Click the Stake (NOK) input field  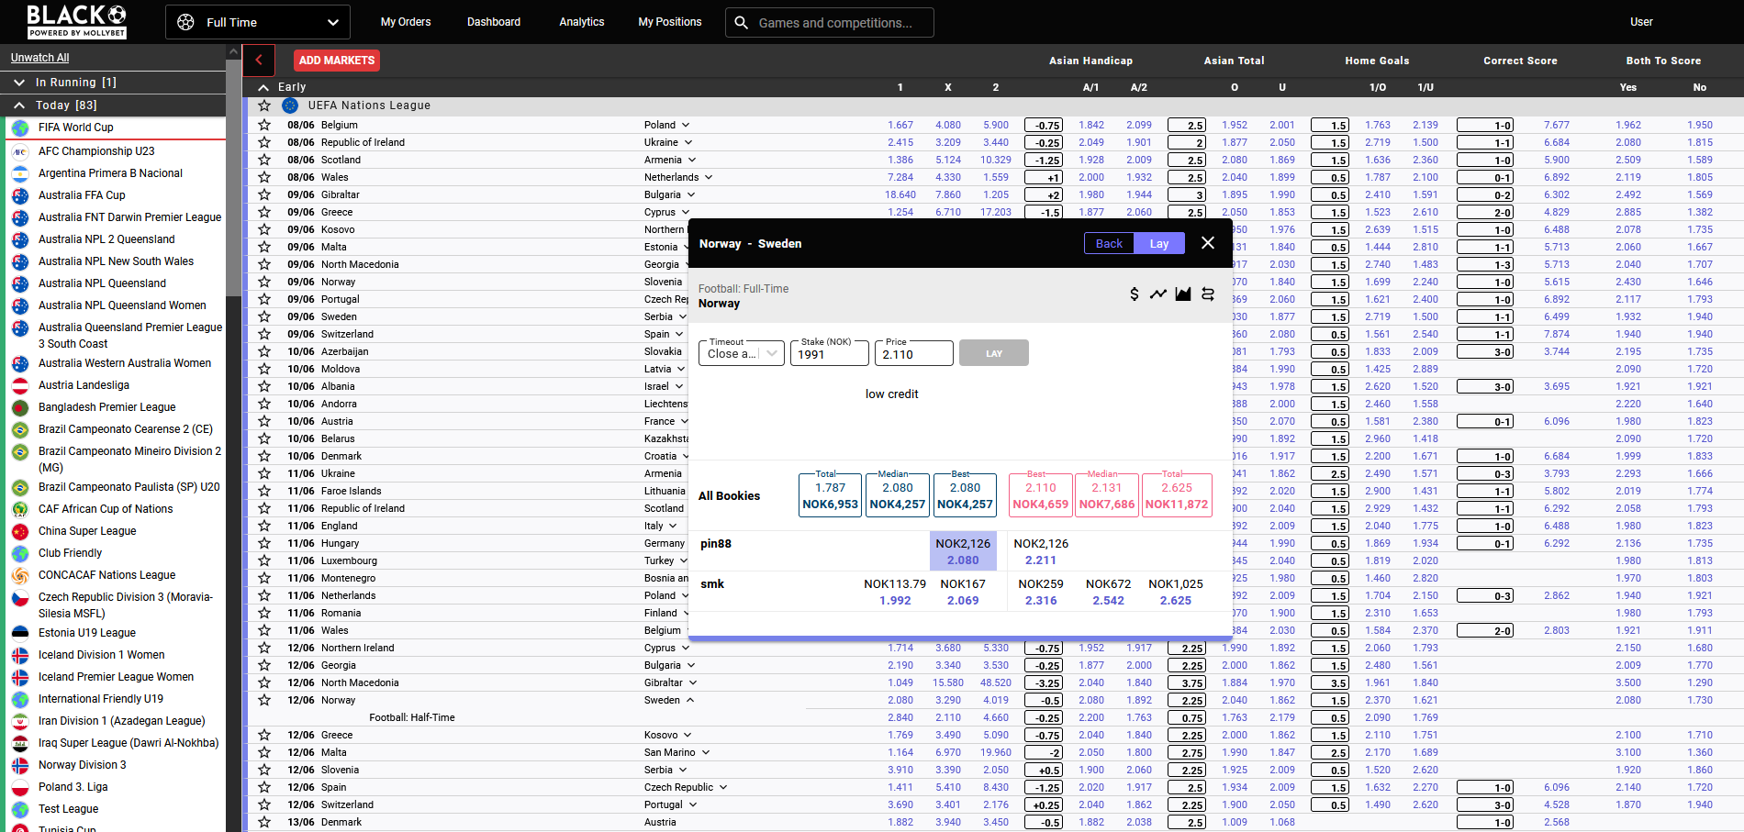pyautogui.click(x=829, y=354)
